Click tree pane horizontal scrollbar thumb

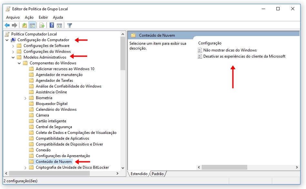49,173
